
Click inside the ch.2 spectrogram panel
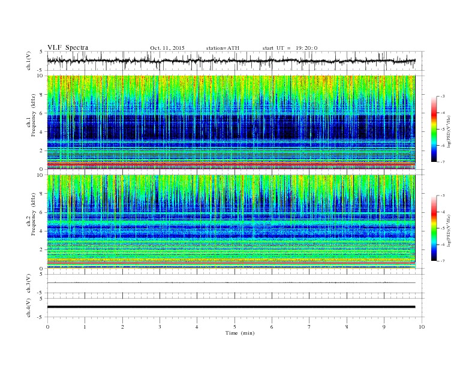click(x=231, y=222)
